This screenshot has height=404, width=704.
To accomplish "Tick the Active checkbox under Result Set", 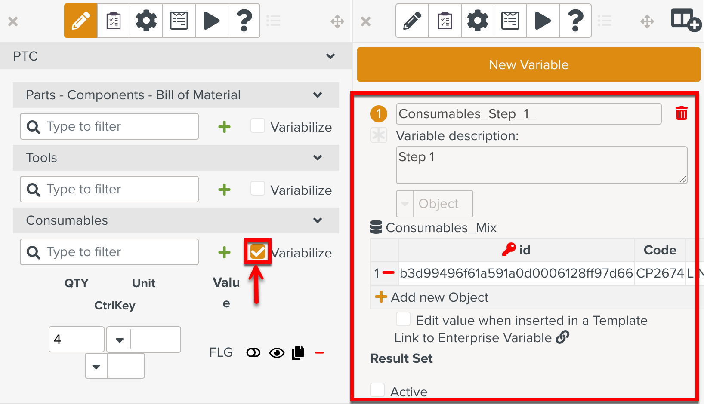I will pos(378,390).
